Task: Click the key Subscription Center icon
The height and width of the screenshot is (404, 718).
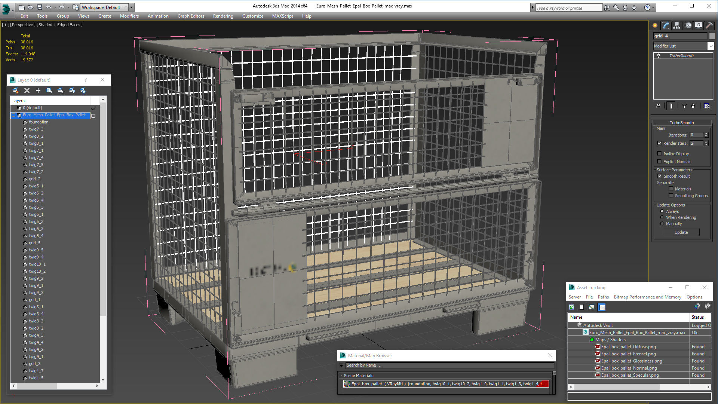Action: (x=616, y=7)
